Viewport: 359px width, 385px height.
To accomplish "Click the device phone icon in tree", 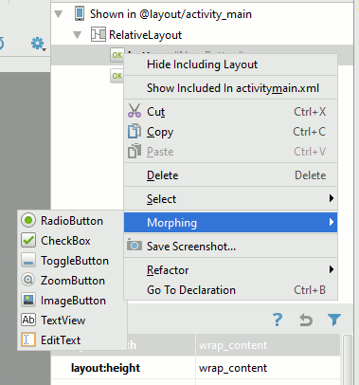I will [80, 14].
